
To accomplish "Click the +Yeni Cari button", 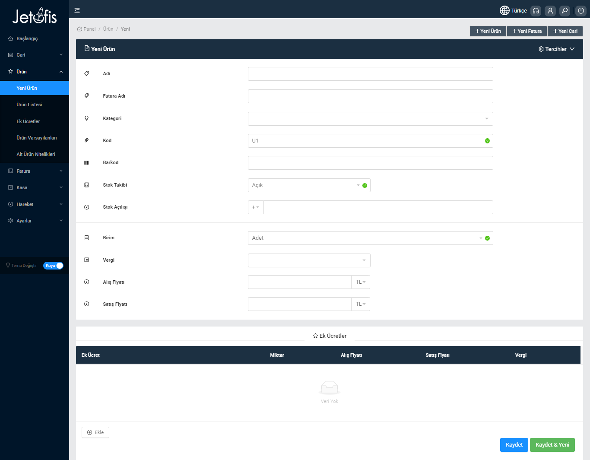I will tap(565, 31).
